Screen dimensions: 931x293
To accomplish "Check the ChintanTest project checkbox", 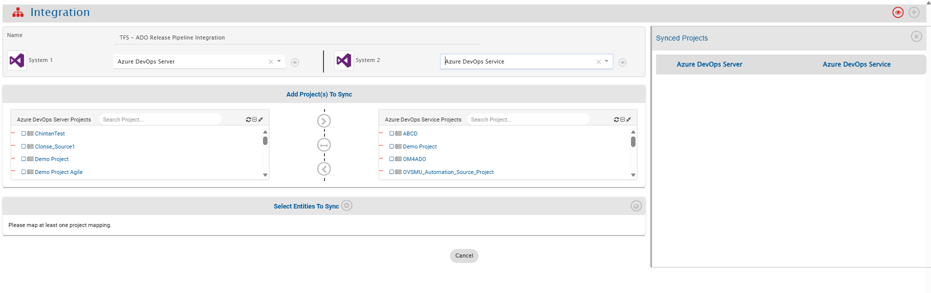I will pos(23,133).
